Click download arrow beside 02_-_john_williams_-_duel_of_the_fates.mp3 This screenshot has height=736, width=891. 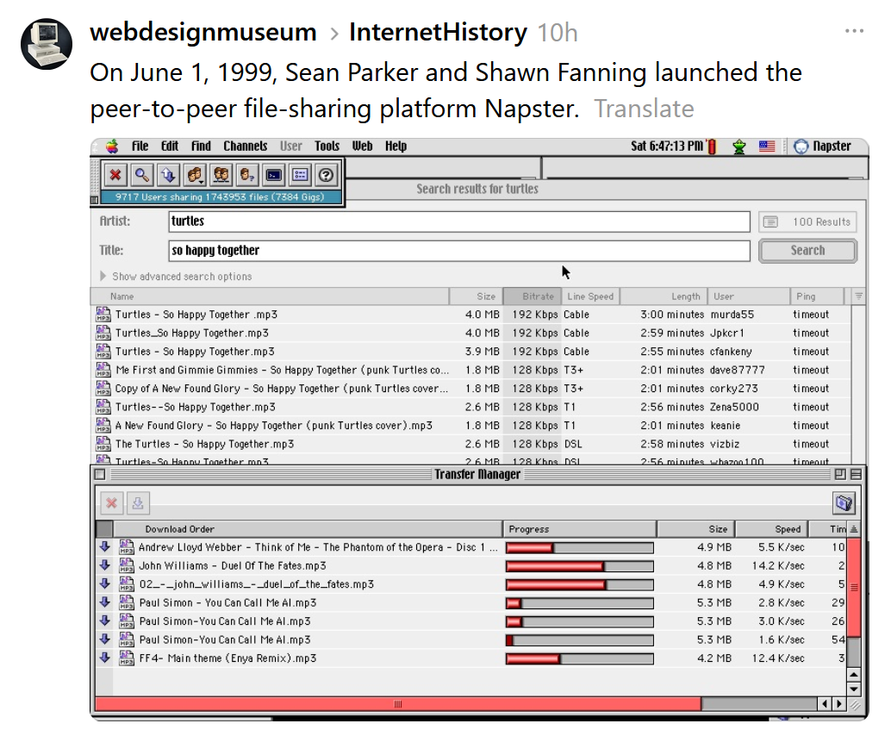coord(105,583)
